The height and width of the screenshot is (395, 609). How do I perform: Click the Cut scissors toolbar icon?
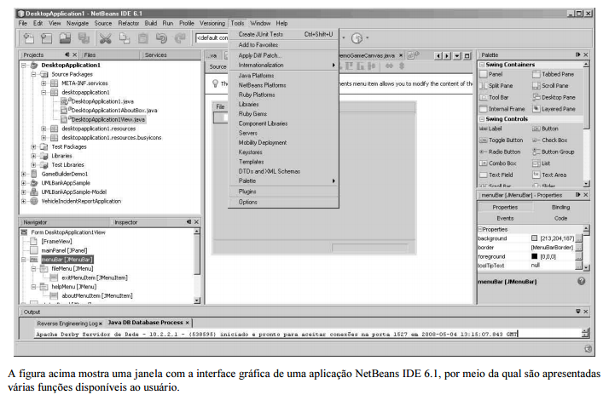coord(105,38)
